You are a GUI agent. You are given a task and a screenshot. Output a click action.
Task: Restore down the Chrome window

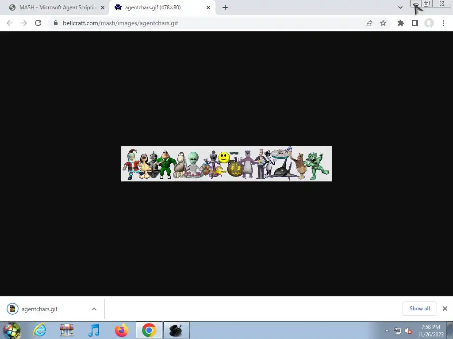click(426, 4)
